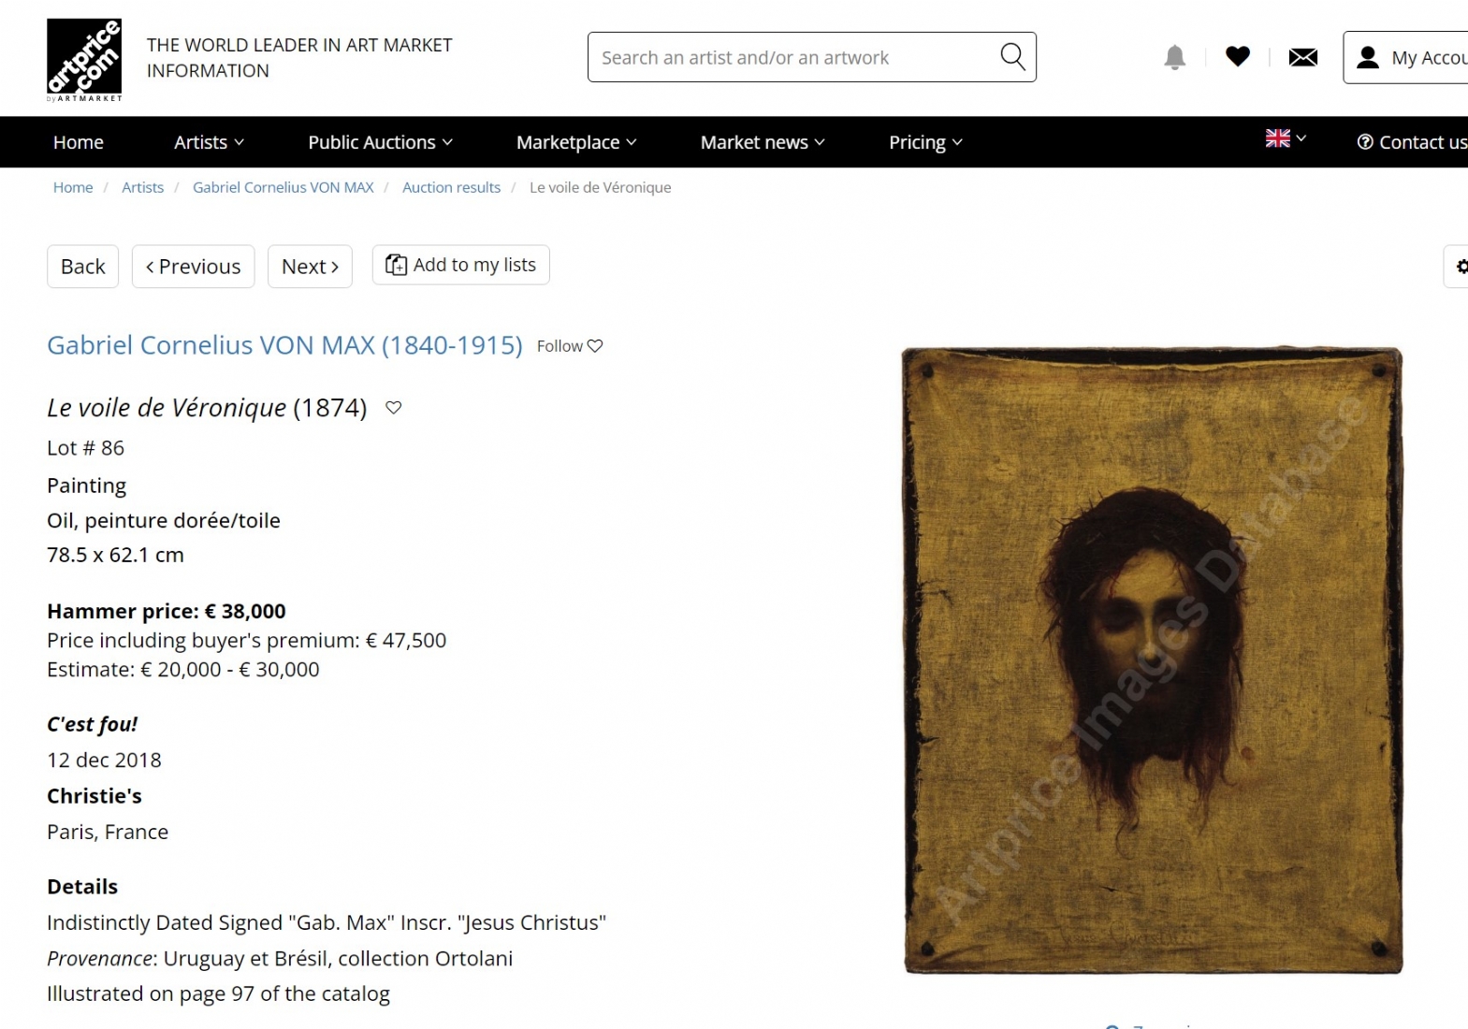Viewport: 1468px width, 1029px height.
Task: Open the language flag dropdown
Action: point(1286,138)
